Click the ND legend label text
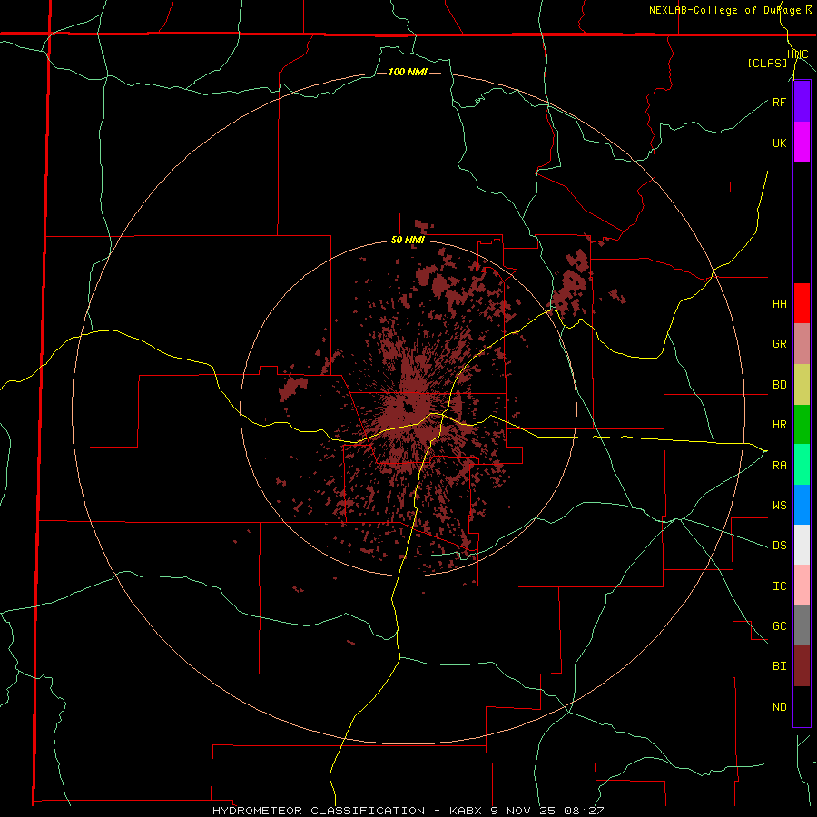Viewport: 817px width, 817px height. point(779,707)
